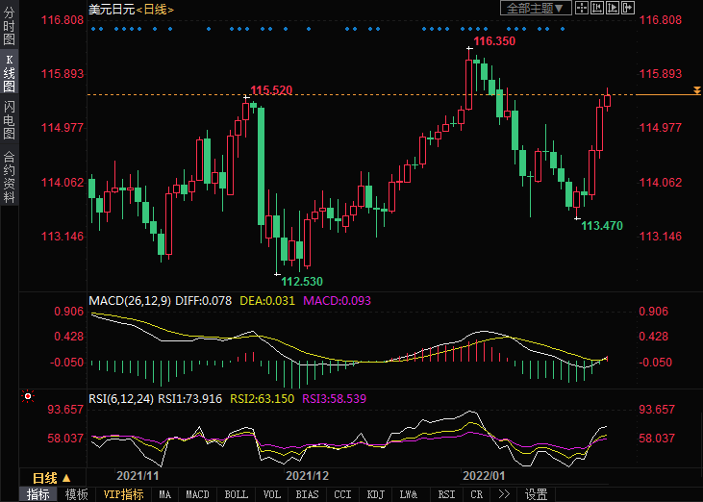Open the 设置 settings button
Image resolution: width=703 pixels, height=502 pixels.
536,494
